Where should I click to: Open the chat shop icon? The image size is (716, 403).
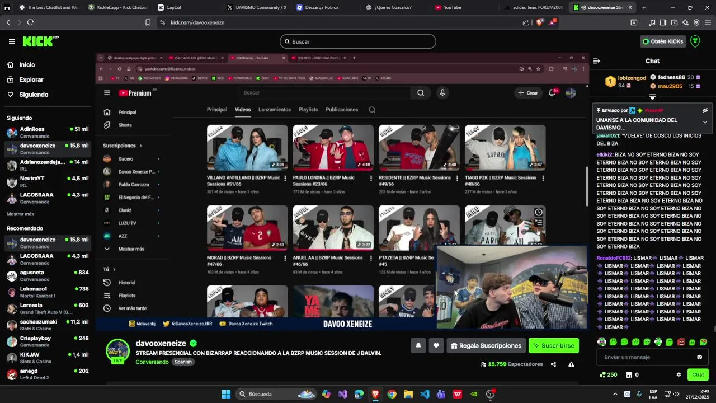point(629,375)
